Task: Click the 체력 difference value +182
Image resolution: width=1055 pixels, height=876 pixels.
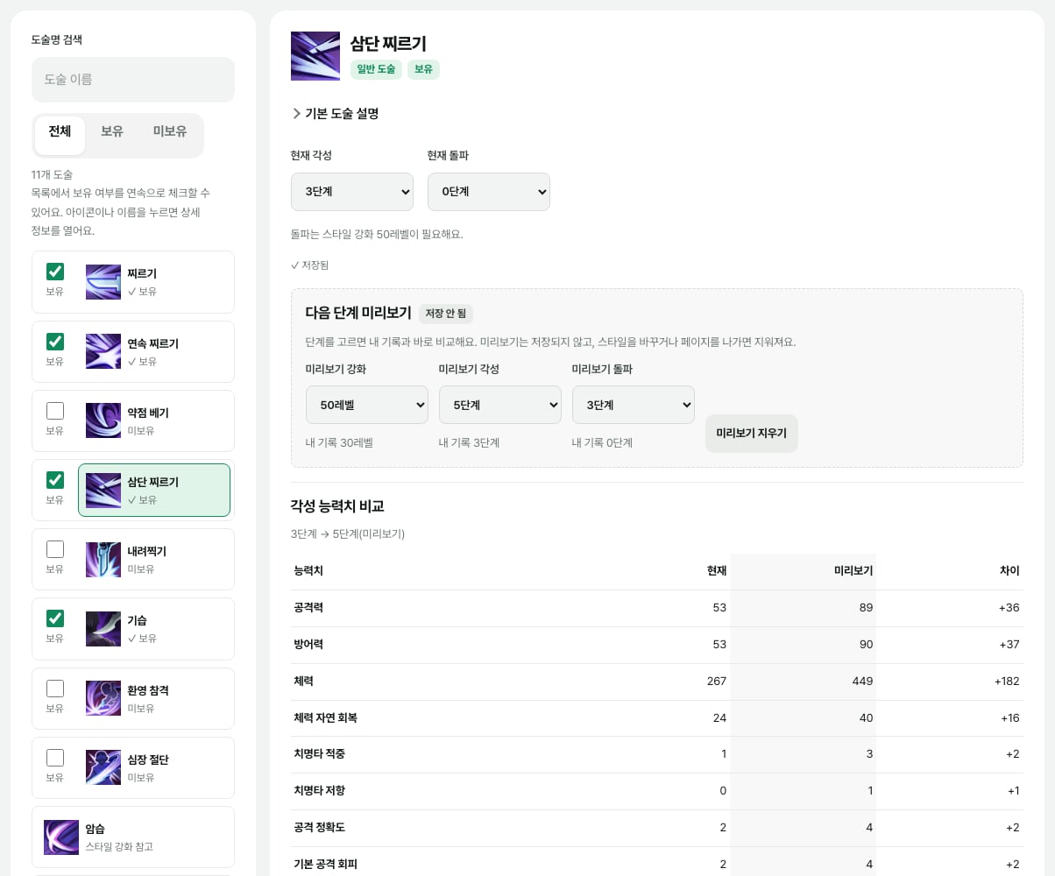Action: coord(1007,682)
